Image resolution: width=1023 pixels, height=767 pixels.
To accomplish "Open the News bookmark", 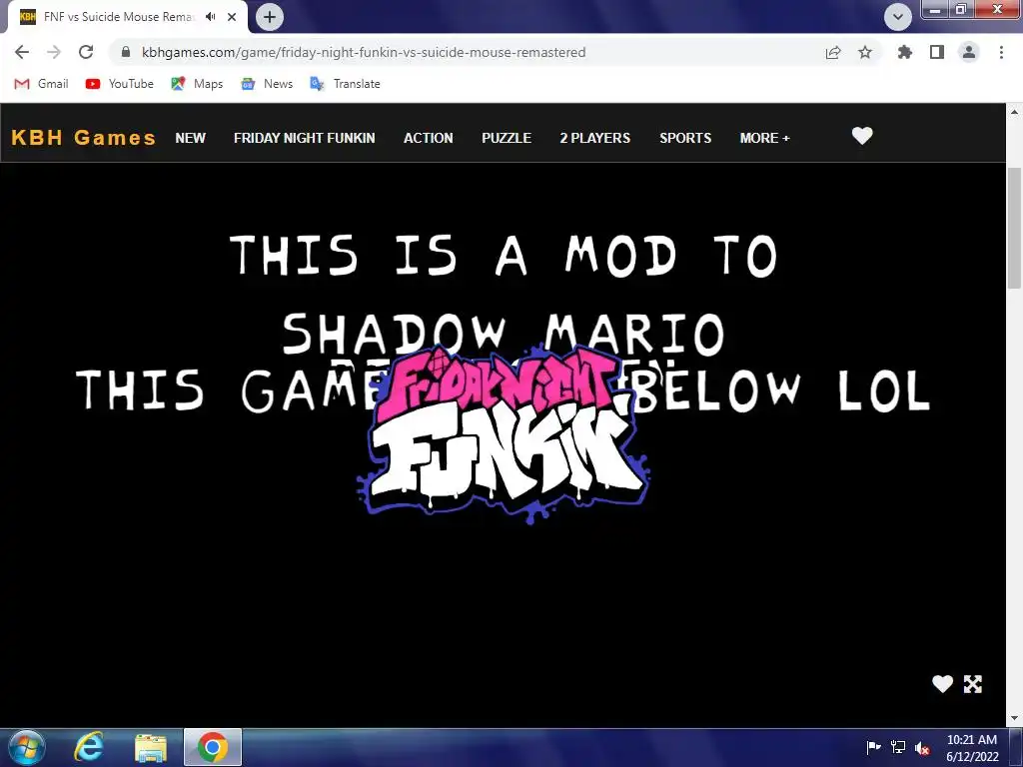I will [267, 84].
